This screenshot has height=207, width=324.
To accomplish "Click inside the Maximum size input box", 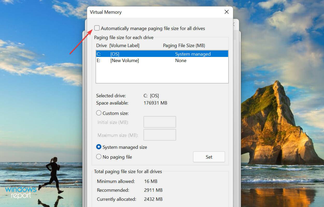I will click(x=160, y=135).
